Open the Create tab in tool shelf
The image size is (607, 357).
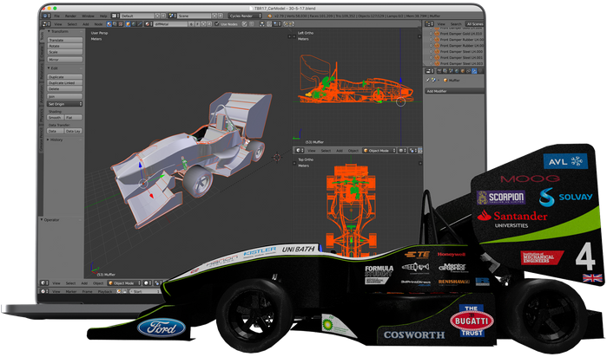click(43, 51)
